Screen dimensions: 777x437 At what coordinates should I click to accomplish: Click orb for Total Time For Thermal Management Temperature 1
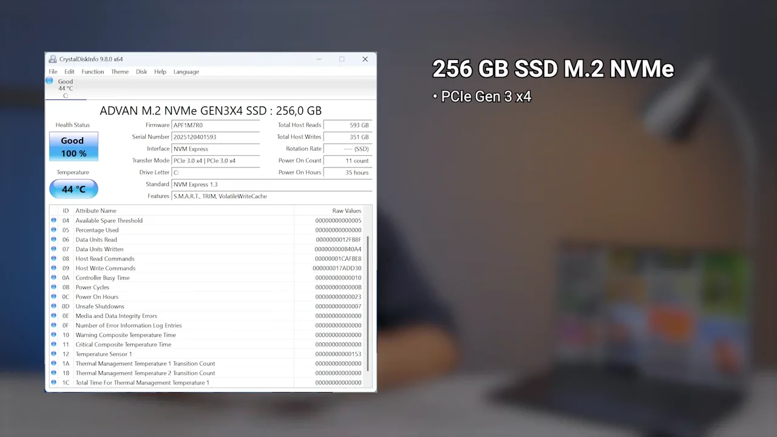53,382
